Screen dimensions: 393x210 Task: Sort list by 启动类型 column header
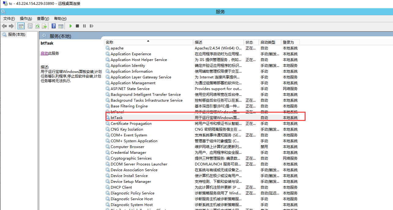[268, 42]
